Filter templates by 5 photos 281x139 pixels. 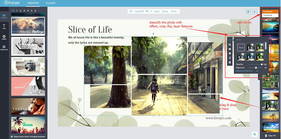pyautogui.click(x=32, y=11)
